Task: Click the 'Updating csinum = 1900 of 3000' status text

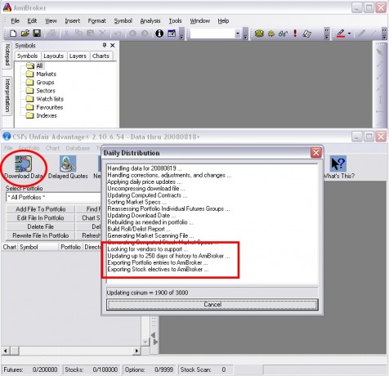Action: pyautogui.click(x=147, y=293)
